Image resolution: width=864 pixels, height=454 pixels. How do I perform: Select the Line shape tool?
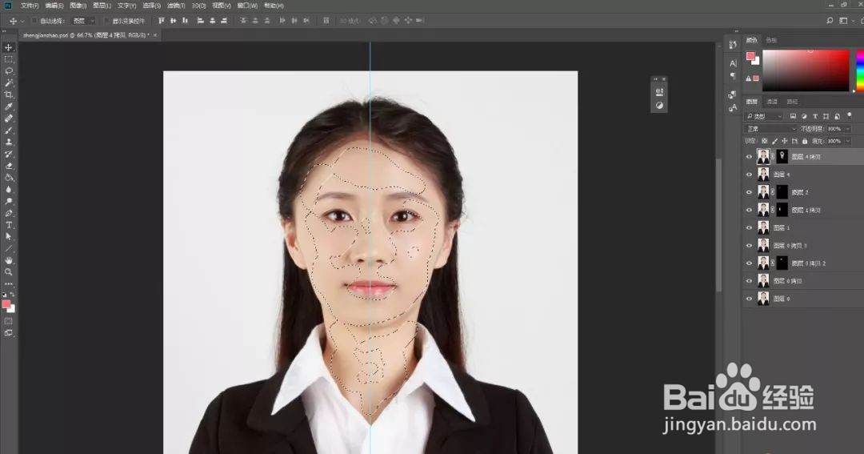[8, 249]
